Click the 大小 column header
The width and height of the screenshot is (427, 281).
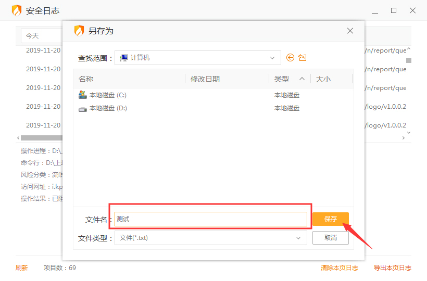323,79
